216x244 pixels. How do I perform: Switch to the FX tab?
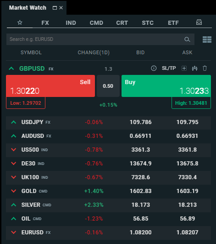pos(45,23)
